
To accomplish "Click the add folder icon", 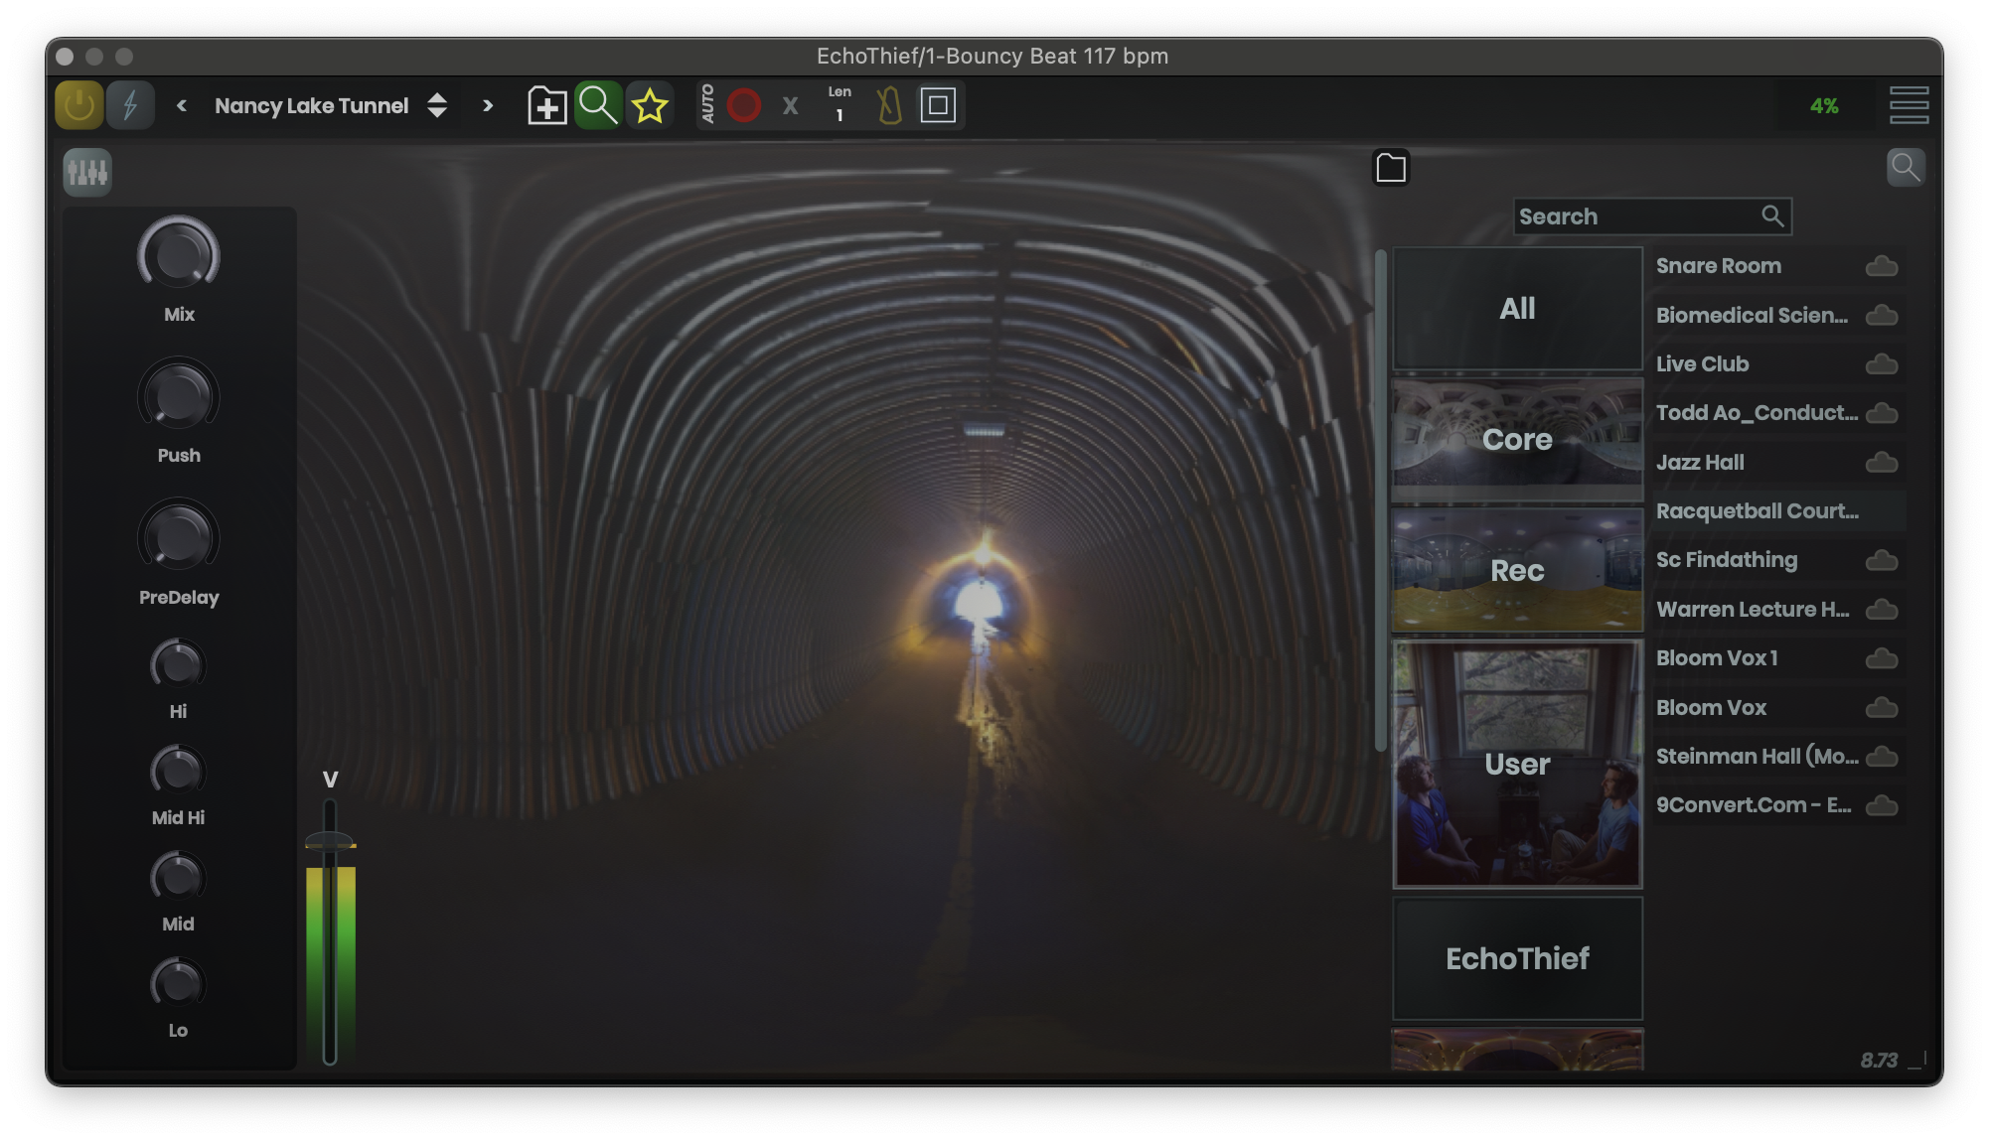I will pyautogui.click(x=546, y=105).
